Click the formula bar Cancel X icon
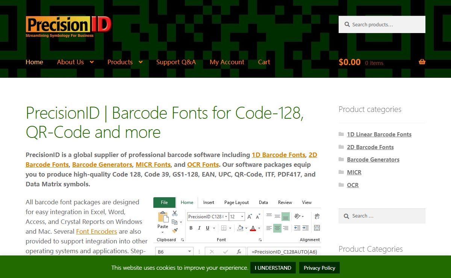Viewport: 451px width, 278px height. click(x=212, y=252)
